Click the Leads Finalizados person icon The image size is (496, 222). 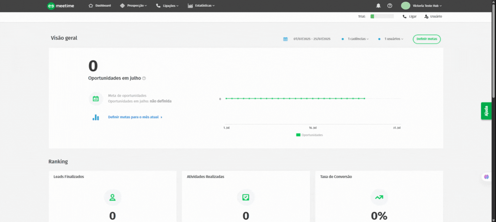pos(112,197)
